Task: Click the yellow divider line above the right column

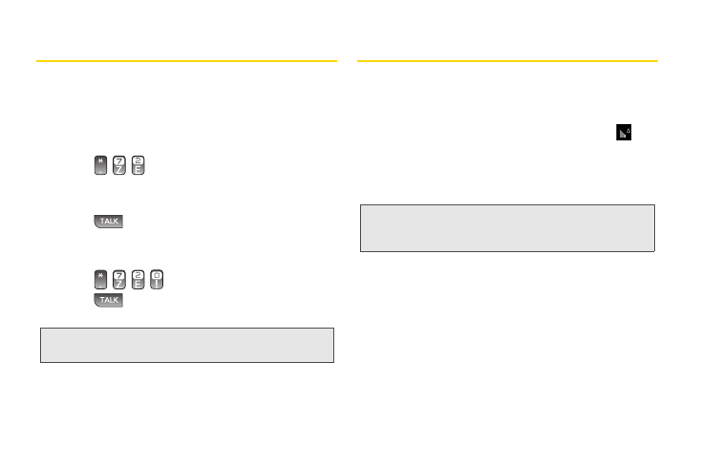Action: (507, 61)
